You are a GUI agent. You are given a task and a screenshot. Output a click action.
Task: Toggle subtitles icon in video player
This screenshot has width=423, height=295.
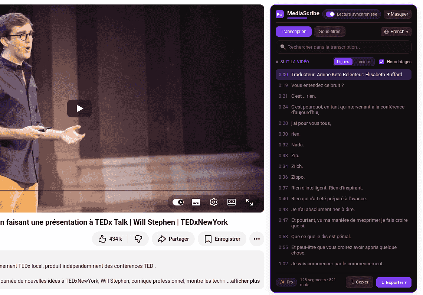tap(196, 202)
